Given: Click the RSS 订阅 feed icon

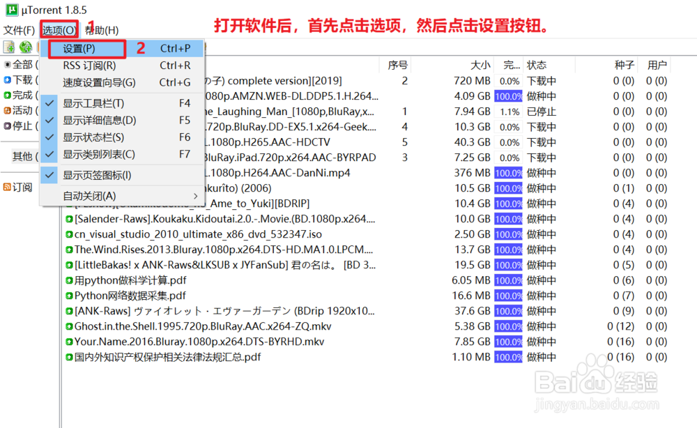Looking at the screenshot, I should pyautogui.click(x=7, y=187).
